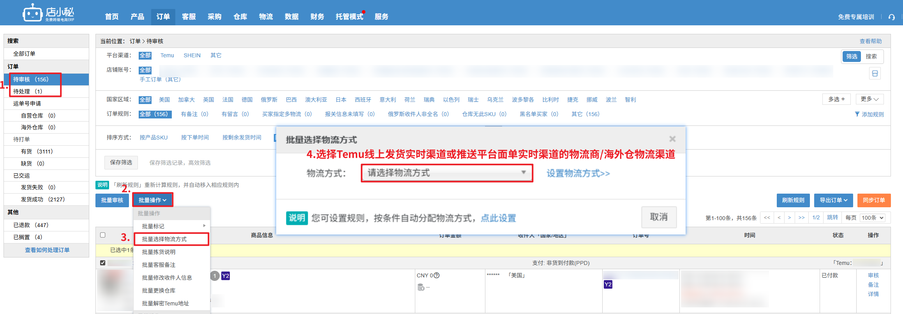Uncheck the selected Temu order checkbox

coord(103,263)
